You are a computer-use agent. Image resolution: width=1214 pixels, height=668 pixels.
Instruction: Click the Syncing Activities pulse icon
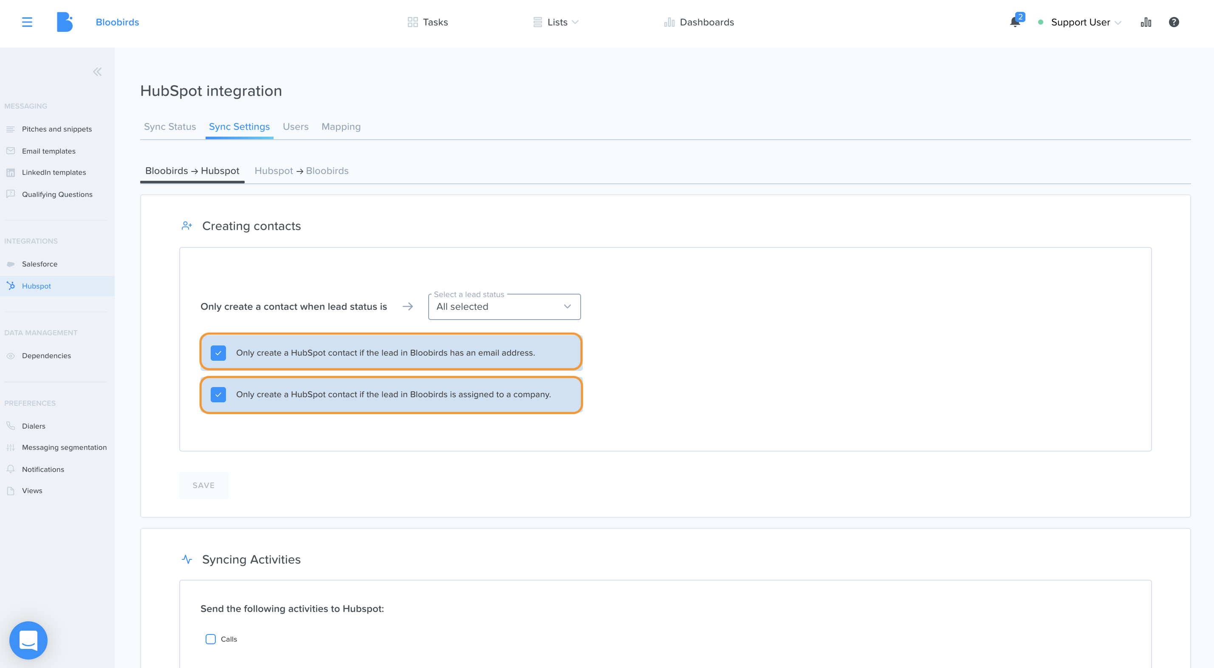click(186, 559)
